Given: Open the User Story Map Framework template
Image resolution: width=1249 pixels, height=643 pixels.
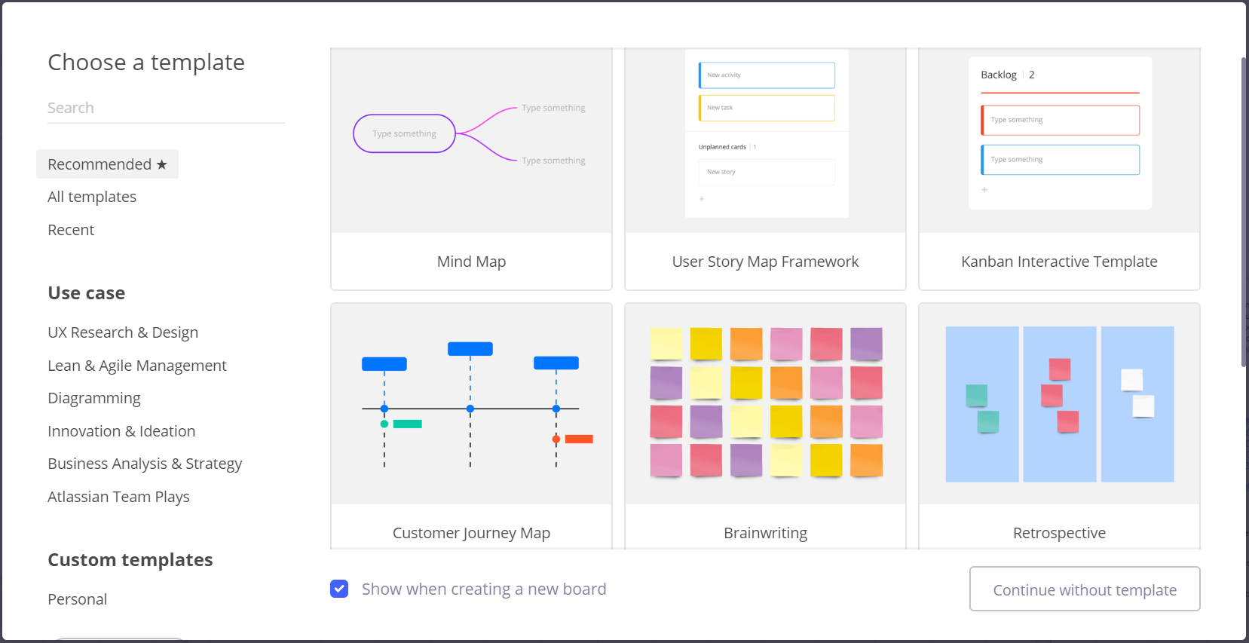Looking at the screenshot, I should click(765, 142).
